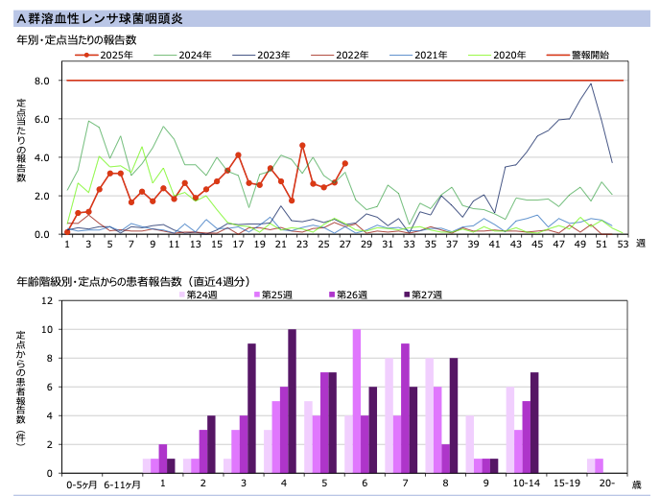Viewport: 660px width, 496px height.
Task: Click the 6.0 y-axis label
Action: pyautogui.click(x=42, y=119)
